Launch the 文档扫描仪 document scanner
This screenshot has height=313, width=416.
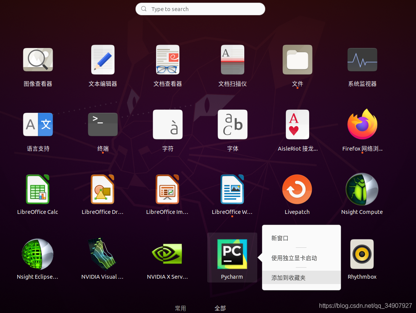point(232,59)
